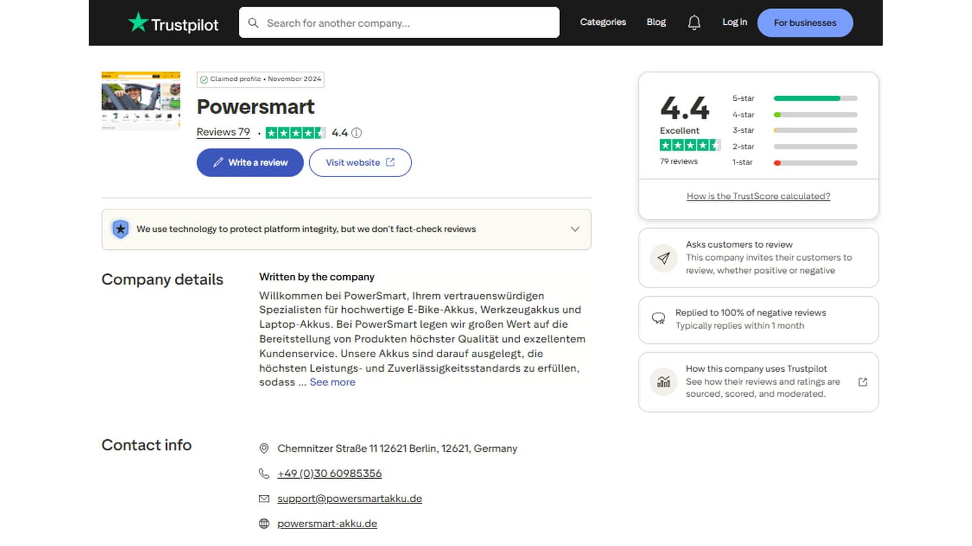Click the For businesses button
Viewport: 972px width, 546px height.
pos(805,23)
